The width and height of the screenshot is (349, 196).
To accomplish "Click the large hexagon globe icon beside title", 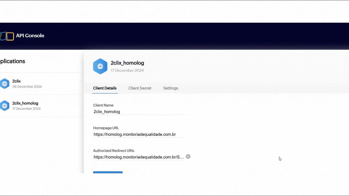I will point(100,66).
